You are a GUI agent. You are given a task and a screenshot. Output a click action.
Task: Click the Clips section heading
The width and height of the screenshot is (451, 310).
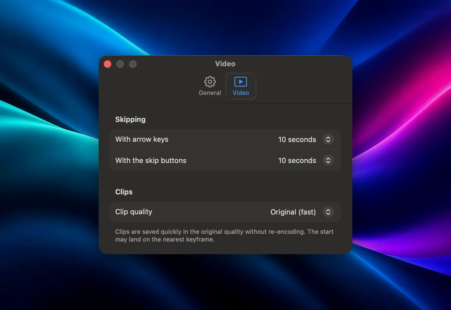tap(124, 192)
